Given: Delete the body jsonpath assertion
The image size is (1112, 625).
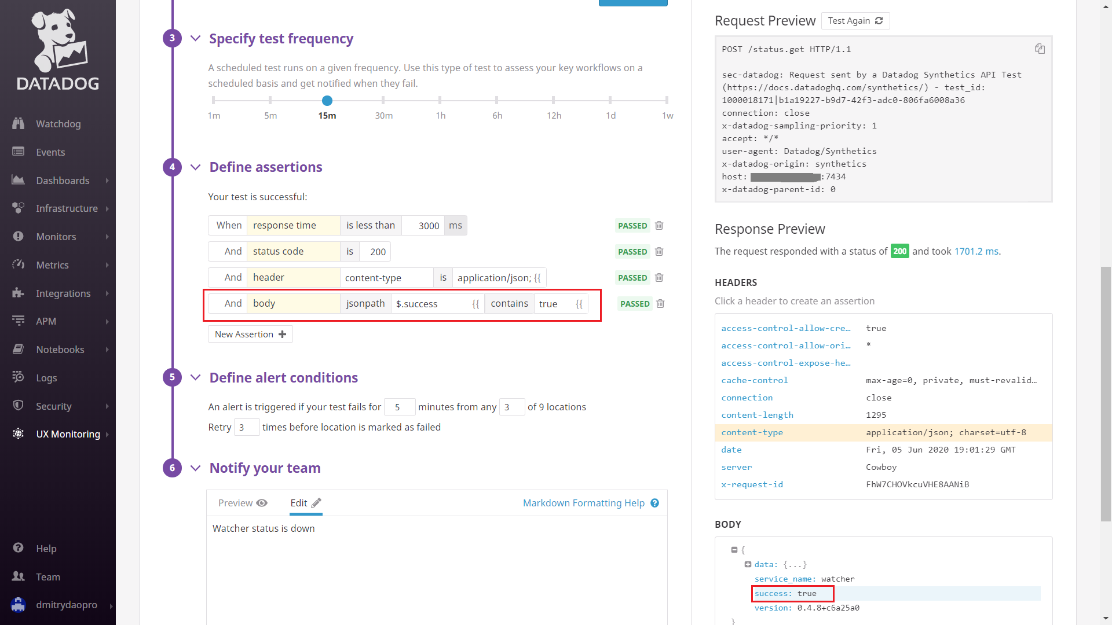Looking at the screenshot, I should coord(660,304).
